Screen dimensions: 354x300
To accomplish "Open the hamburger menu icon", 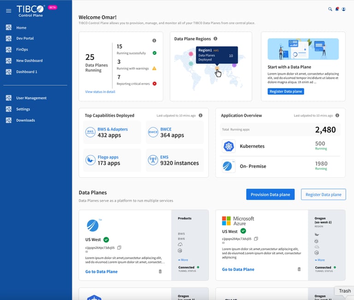I will pyautogui.click(x=9, y=11).
